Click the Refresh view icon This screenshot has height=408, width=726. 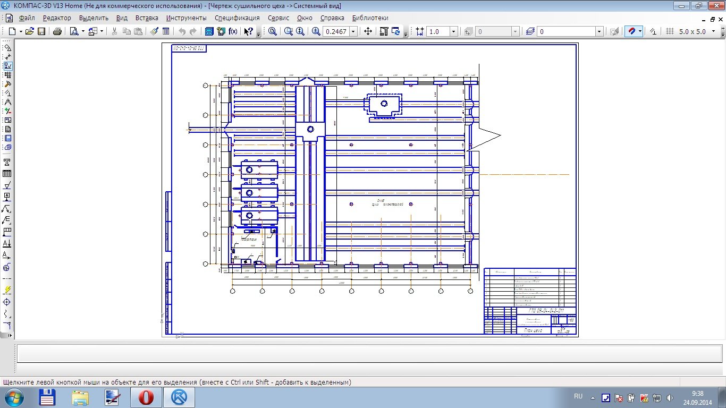pyautogui.click(x=396, y=31)
